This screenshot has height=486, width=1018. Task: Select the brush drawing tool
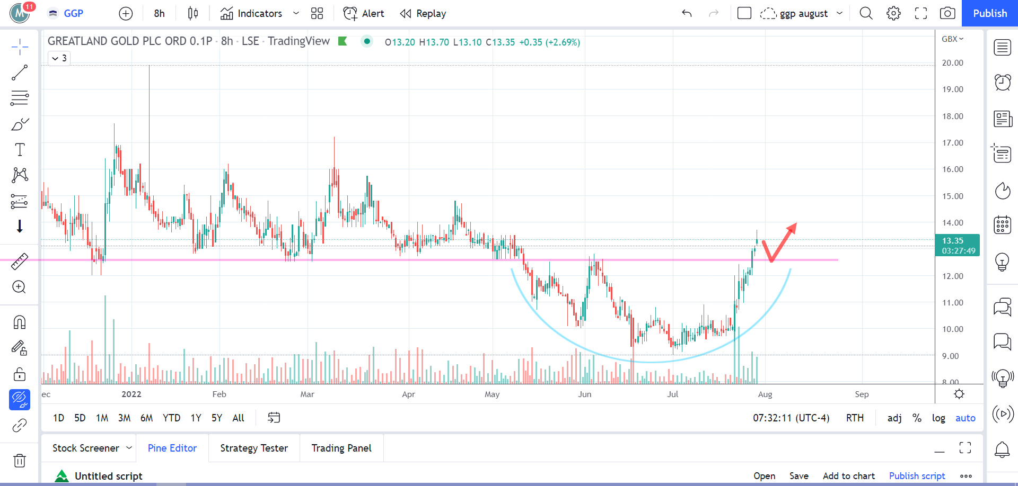pos(20,124)
